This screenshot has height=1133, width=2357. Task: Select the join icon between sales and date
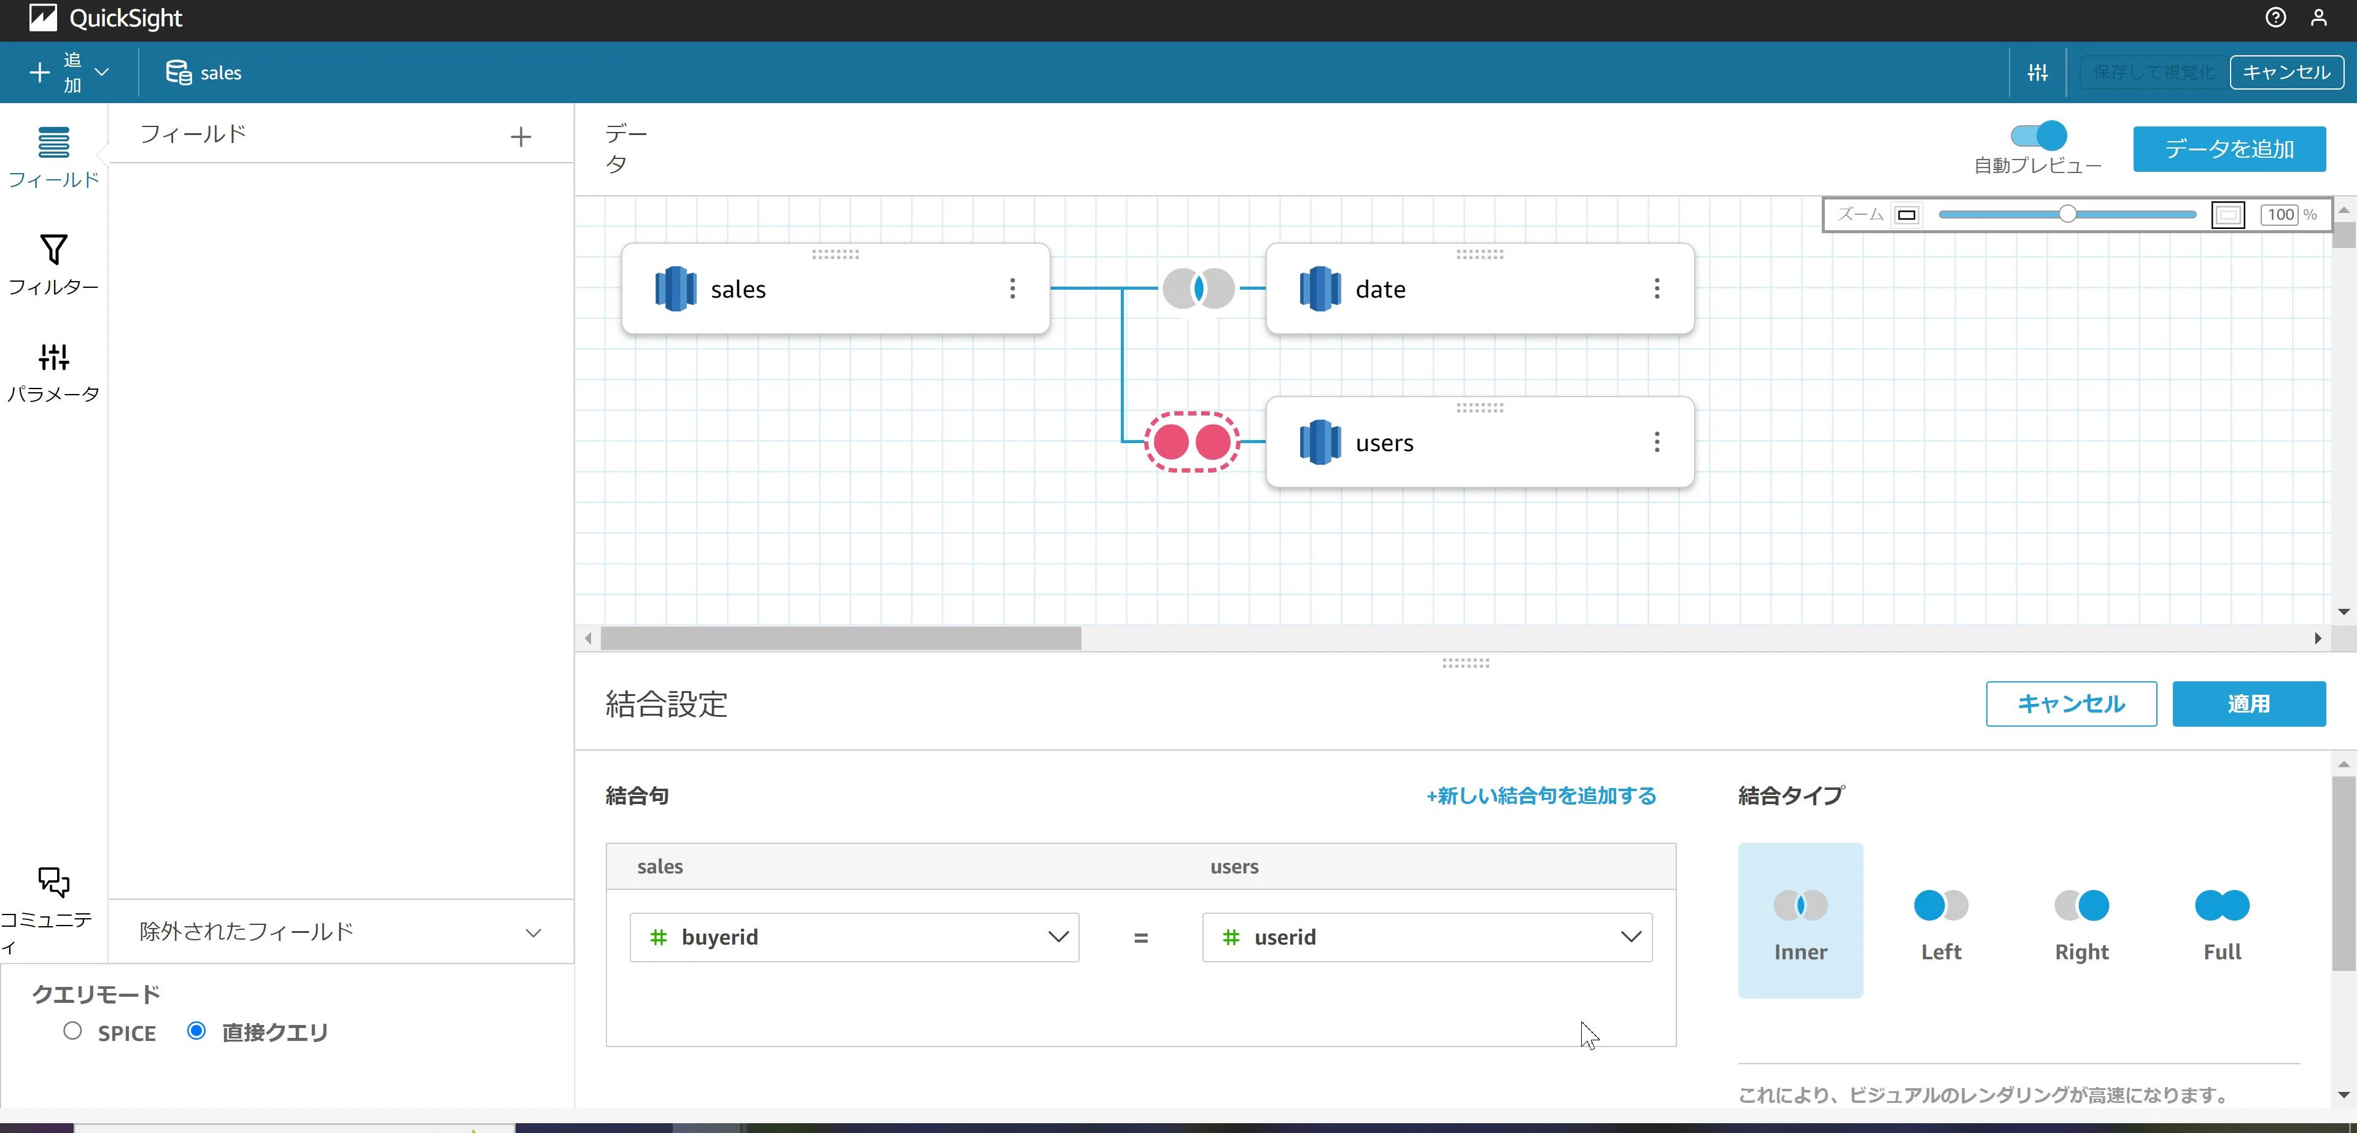coord(1198,288)
